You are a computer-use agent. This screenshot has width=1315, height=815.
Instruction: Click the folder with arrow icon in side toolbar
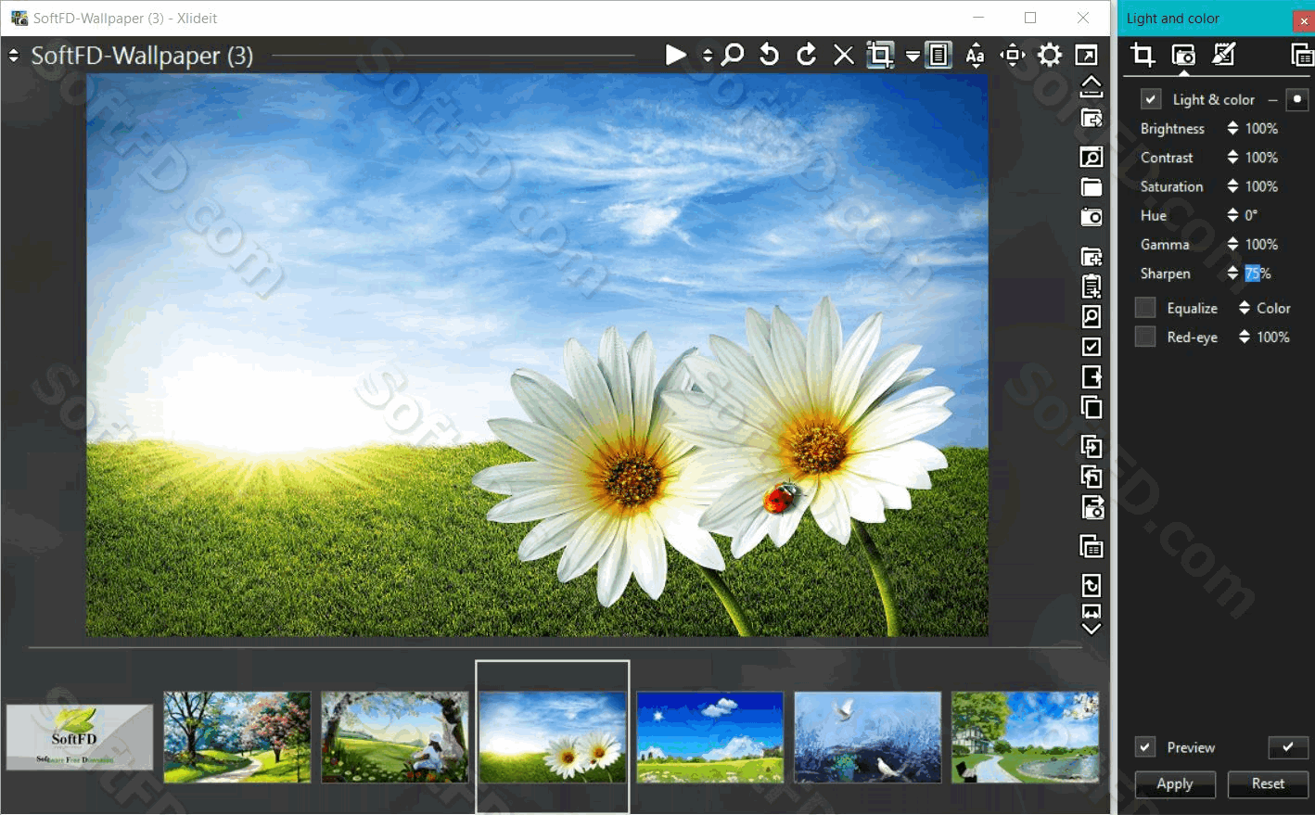pos(1092,118)
